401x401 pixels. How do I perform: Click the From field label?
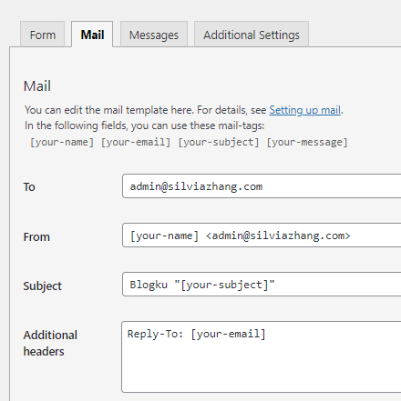36,236
